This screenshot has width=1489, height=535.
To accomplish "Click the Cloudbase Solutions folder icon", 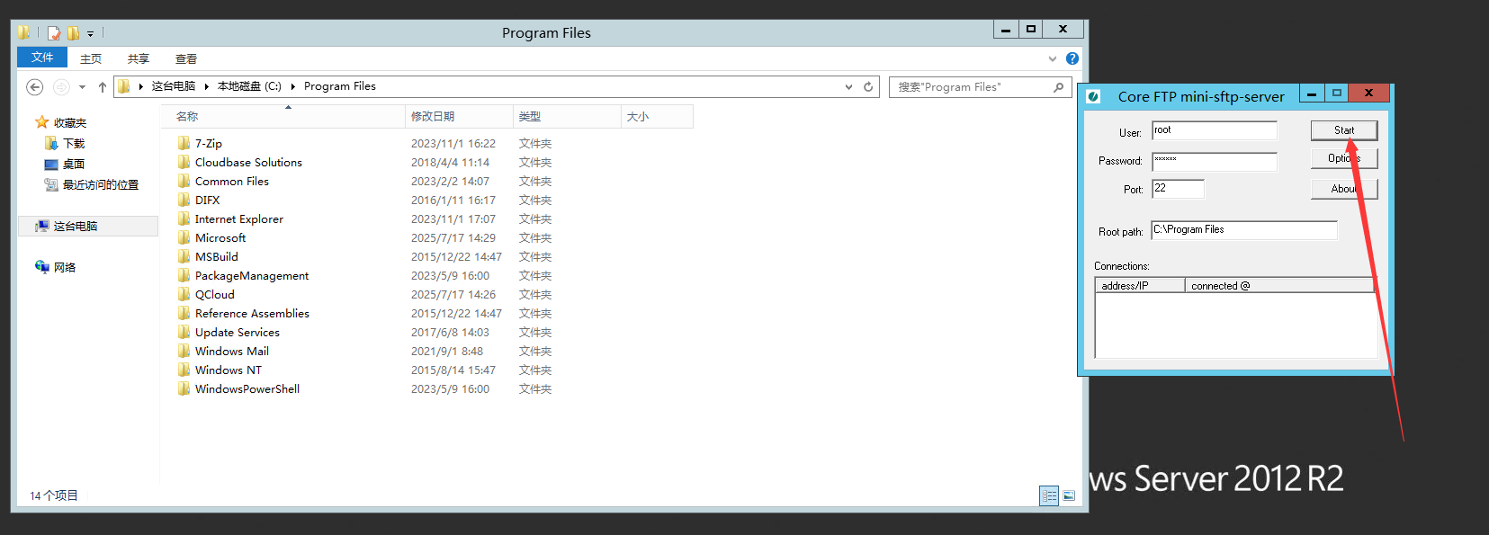I will point(184,162).
